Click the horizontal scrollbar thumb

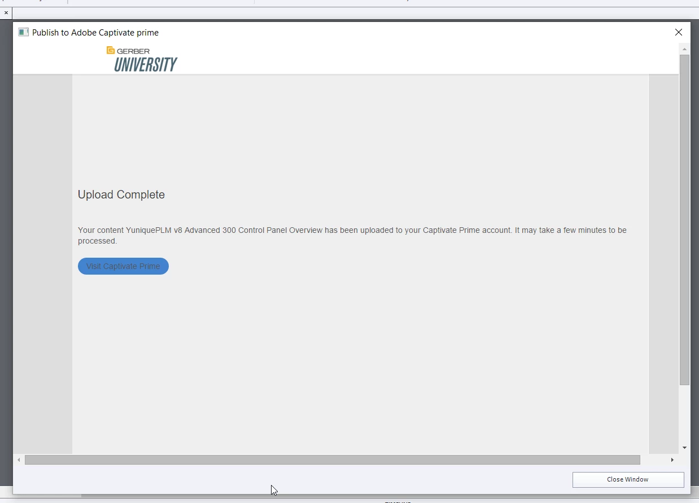[333, 460]
